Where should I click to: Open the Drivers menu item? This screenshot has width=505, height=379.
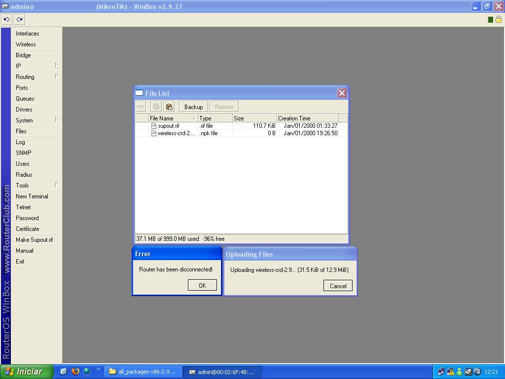point(36,109)
